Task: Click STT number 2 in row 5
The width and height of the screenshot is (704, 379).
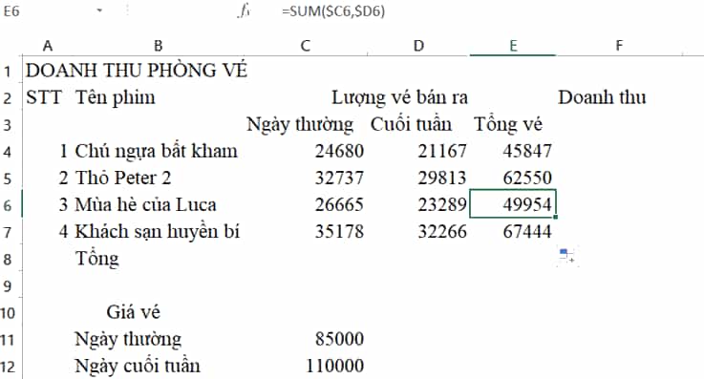Action: (63, 179)
